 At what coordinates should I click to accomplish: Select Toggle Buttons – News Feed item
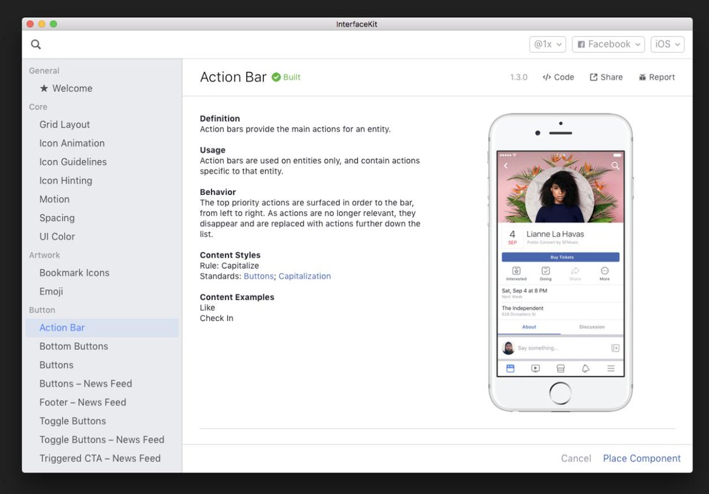[x=102, y=440]
